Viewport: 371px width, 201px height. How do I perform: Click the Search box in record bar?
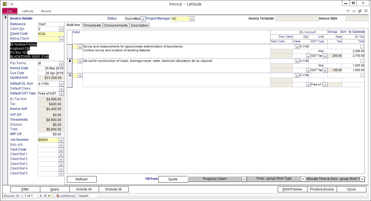(88, 196)
